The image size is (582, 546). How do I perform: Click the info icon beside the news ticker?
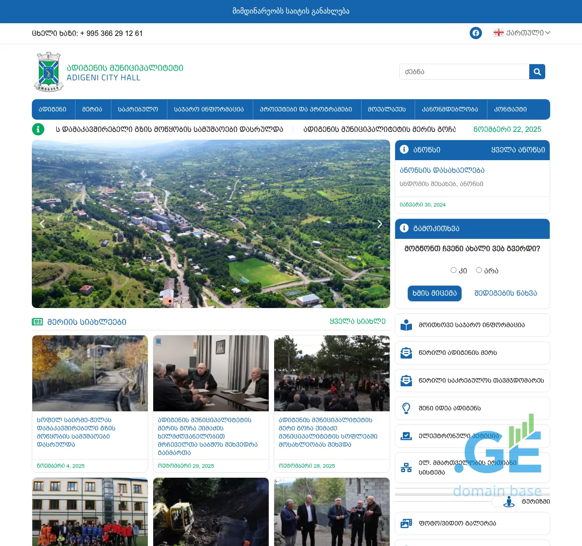(38, 129)
